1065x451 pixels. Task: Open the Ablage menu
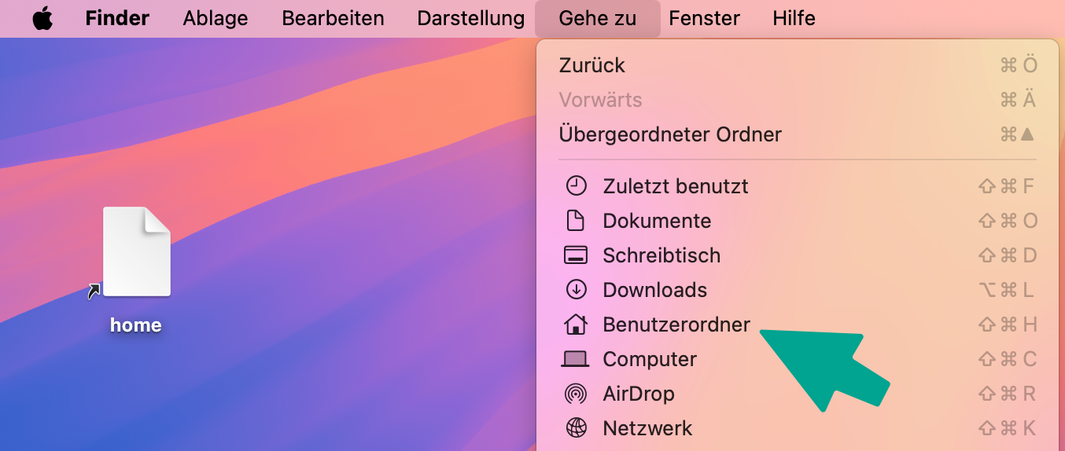(x=216, y=18)
